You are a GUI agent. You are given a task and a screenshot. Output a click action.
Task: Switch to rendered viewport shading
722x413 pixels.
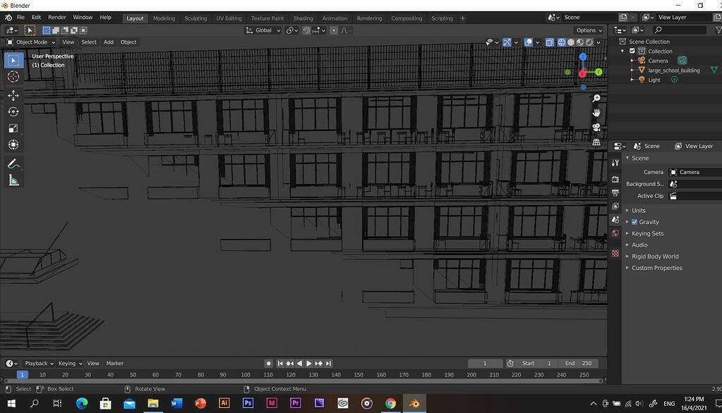(589, 42)
